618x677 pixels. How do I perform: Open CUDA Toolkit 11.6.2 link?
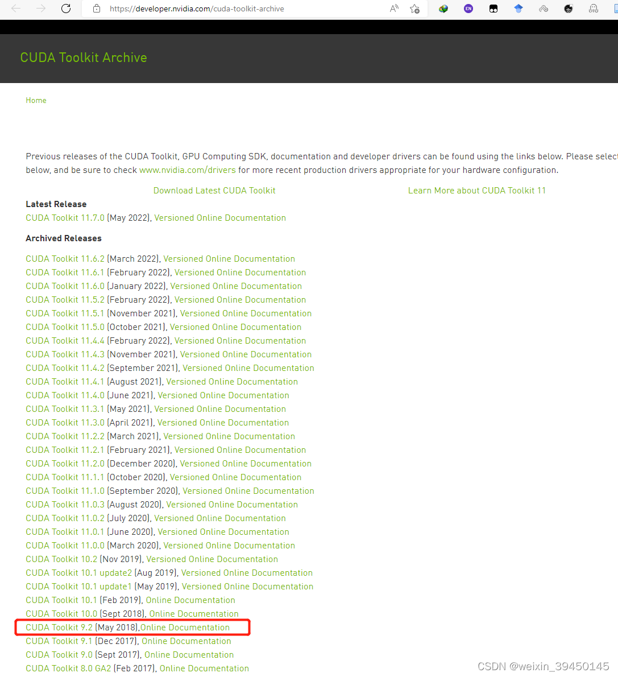tap(65, 259)
